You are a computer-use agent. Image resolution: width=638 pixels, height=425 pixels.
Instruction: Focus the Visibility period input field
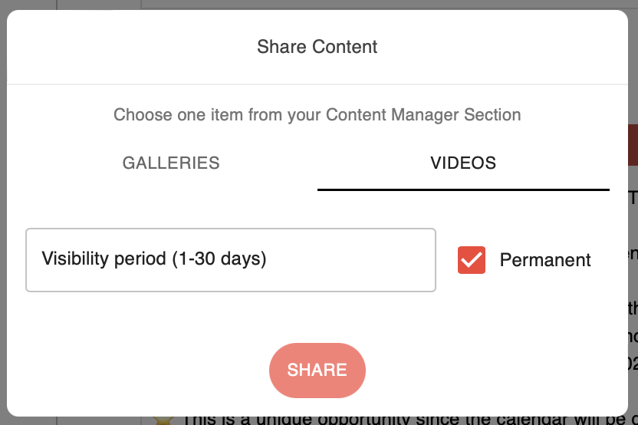click(230, 259)
